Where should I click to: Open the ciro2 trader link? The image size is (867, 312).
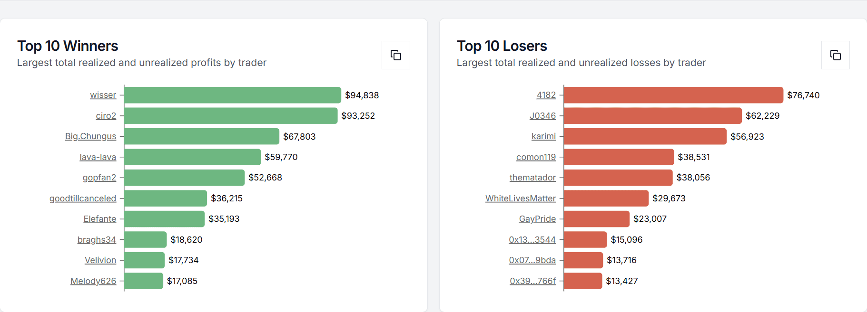pyautogui.click(x=106, y=116)
